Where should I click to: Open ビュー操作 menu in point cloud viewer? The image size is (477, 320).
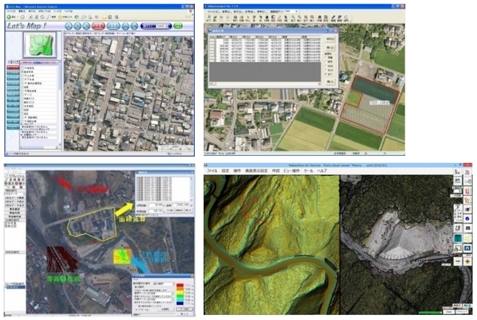[292, 170]
